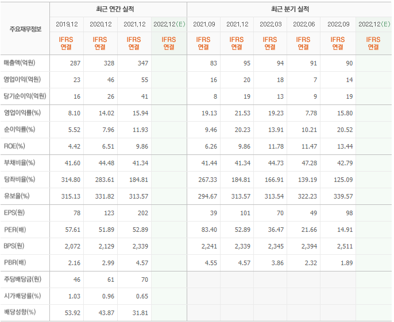Click the quarterly operating profit value 7
The height and width of the screenshot is (322, 394).
(315, 80)
